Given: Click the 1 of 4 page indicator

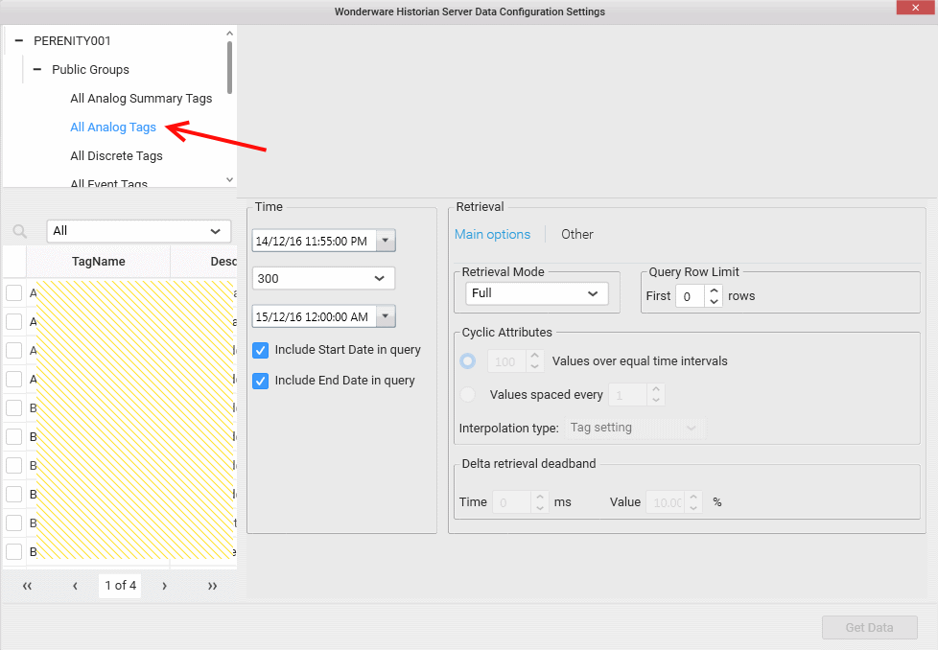Looking at the screenshot, I should click(120, 586).
